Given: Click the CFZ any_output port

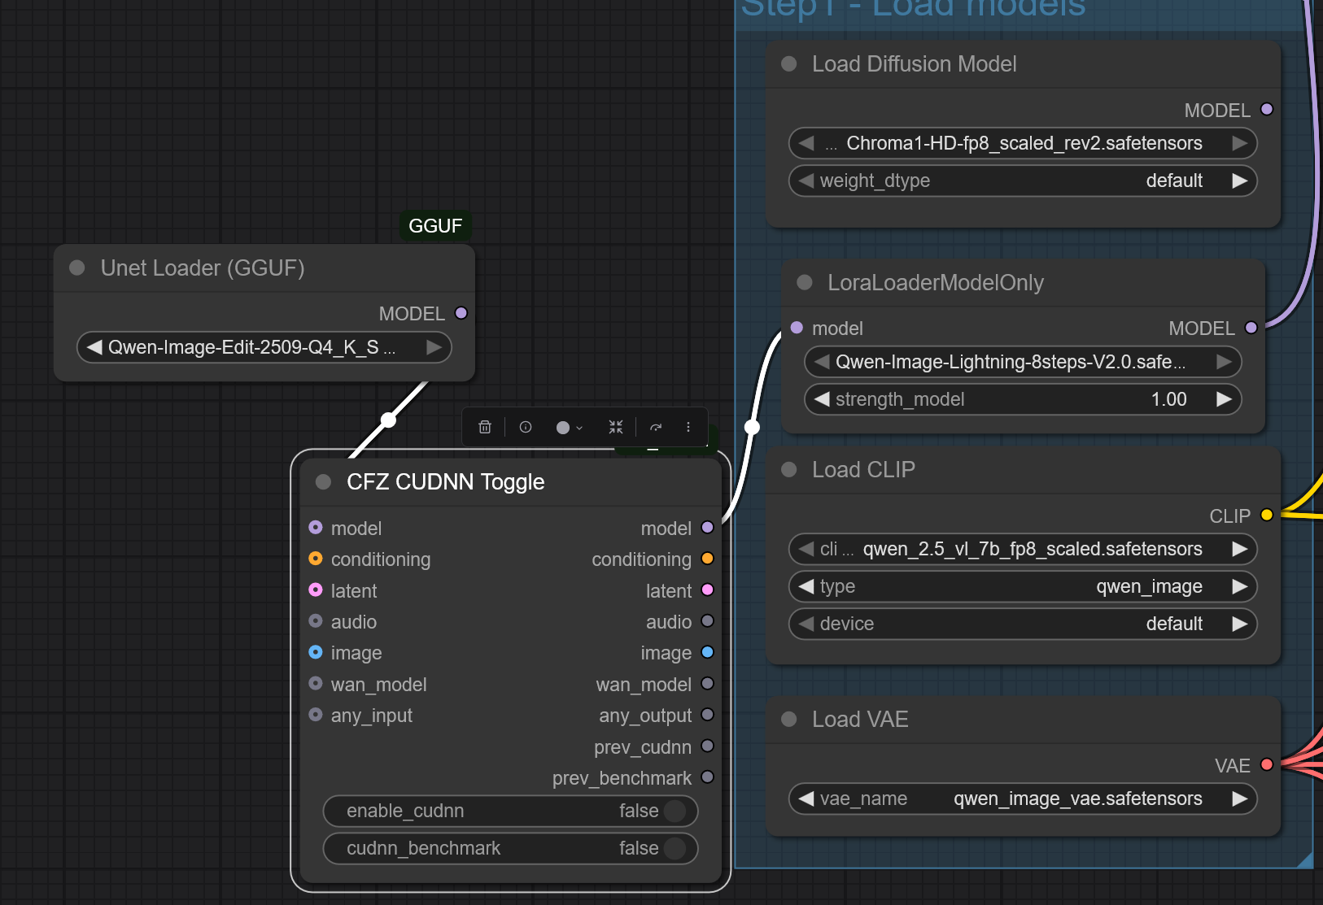Looking at the screenshot, I should 708,715.
